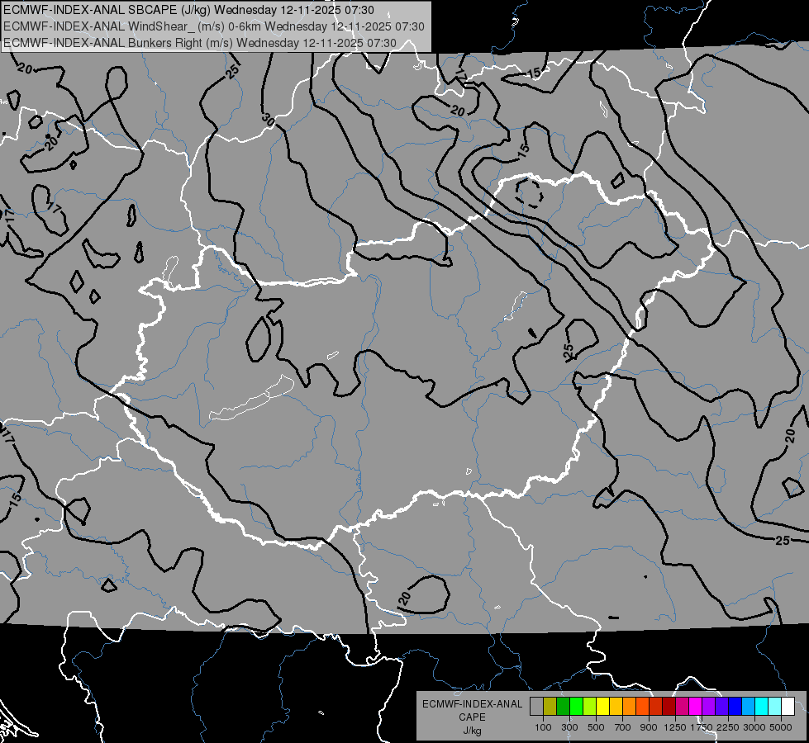Click the legend title ECMWF-INDEX-ANAL
The width and height of the screenshot is (809, 743).
[472, 704]
